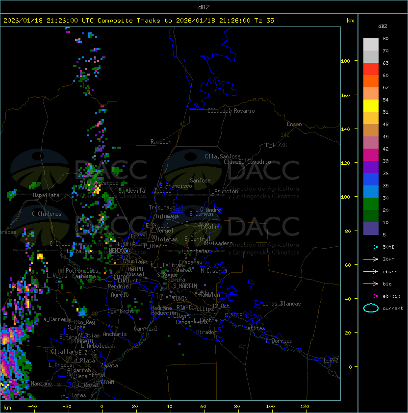Click the 'E_1-736' label on the map
Image resolution: width=408 pixels, height=413 pixels.
click(x=276, y=145)
